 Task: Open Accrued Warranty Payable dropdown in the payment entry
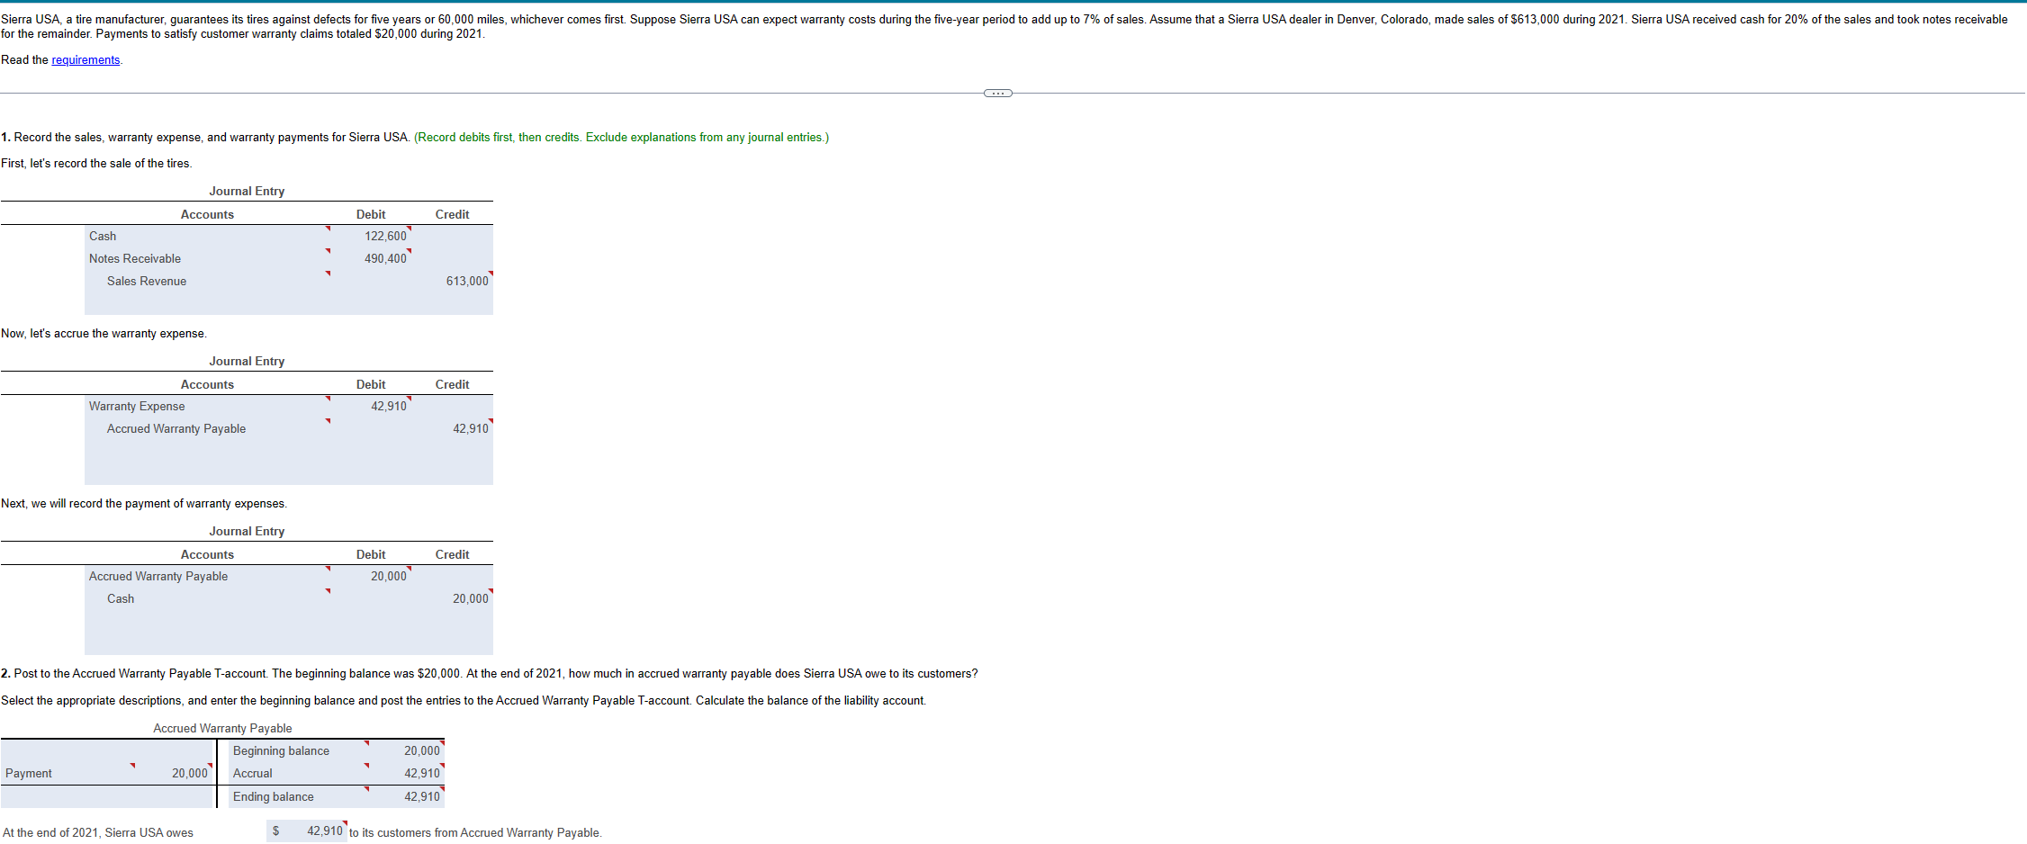(x=209, y=576)
